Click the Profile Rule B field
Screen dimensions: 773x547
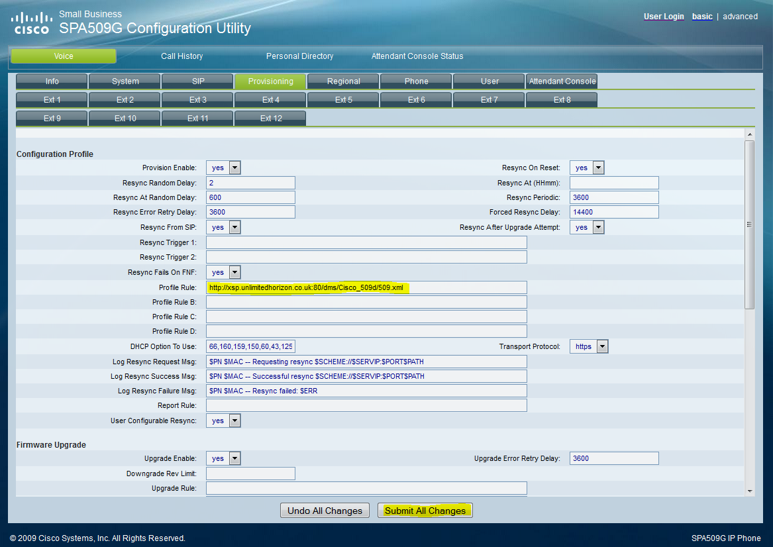click(366, 302)
